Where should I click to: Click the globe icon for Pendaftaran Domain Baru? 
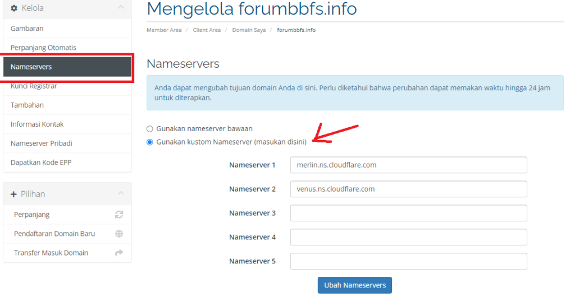[x=118, y=234]
